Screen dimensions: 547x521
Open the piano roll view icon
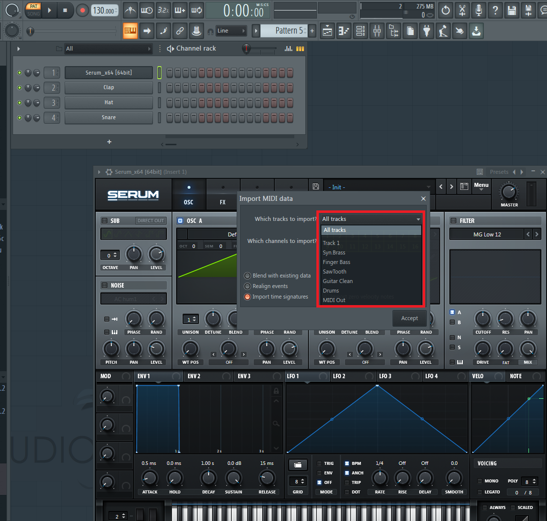[x=343, y=31]
